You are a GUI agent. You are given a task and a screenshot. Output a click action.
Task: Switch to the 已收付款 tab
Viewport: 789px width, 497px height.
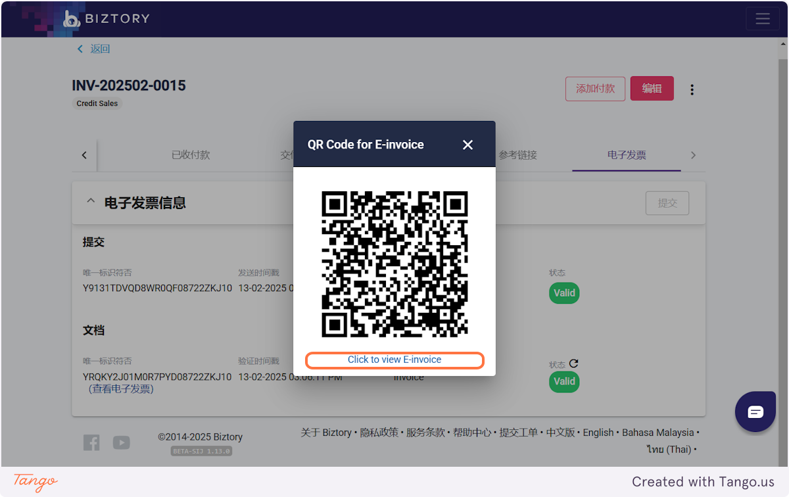[191, 155]
